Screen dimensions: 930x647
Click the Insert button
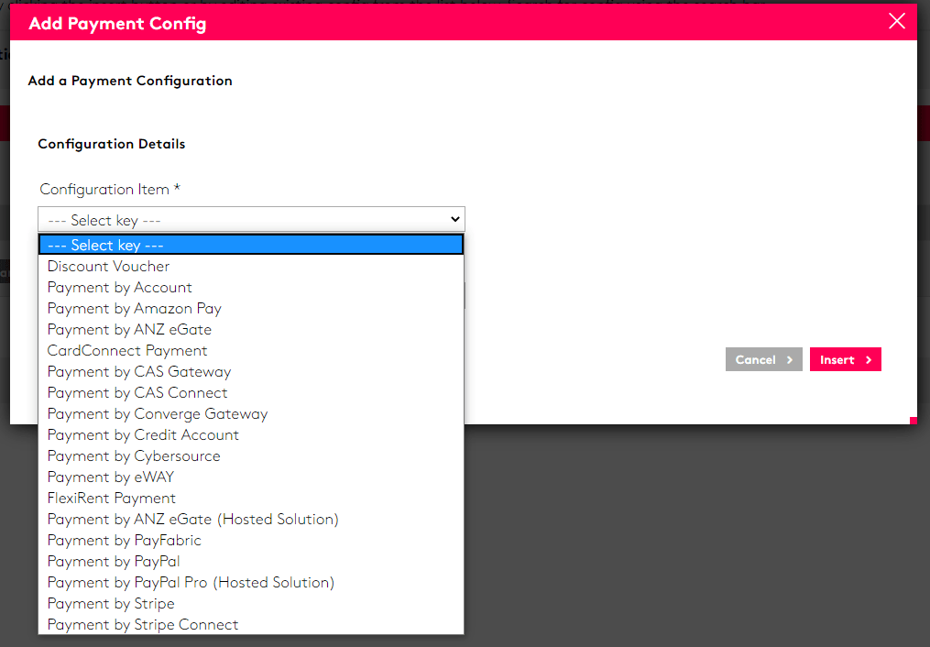point(845,359)
